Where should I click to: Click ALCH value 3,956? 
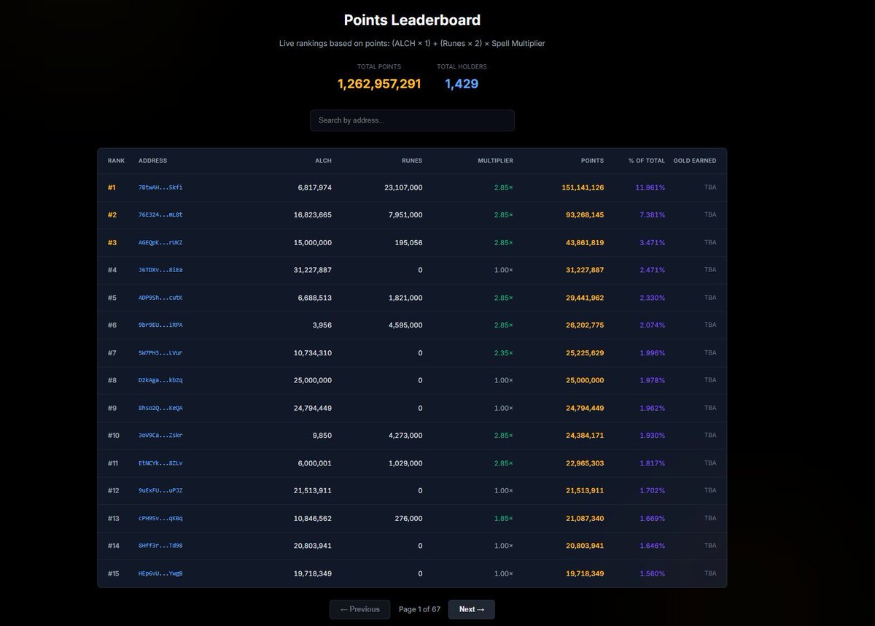pos(322,325)
